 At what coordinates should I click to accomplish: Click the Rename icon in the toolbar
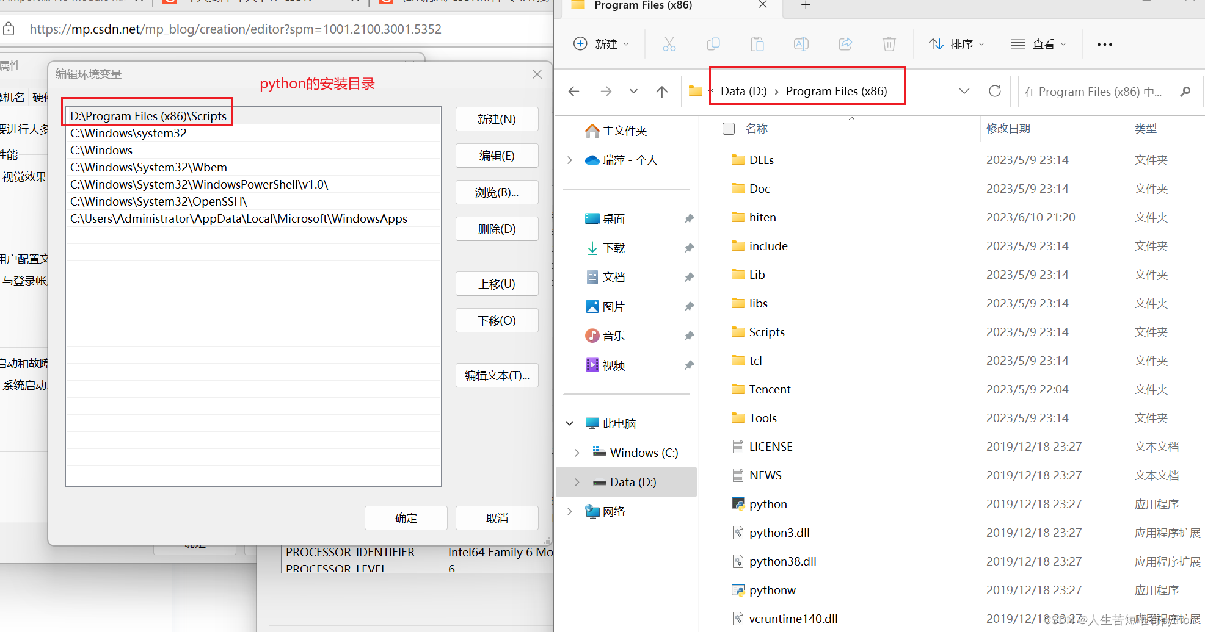pos(801,43)
